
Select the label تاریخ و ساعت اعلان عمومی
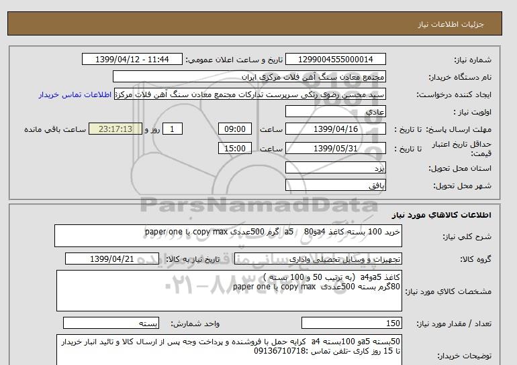pyautogui.click(x=234, y=60)
